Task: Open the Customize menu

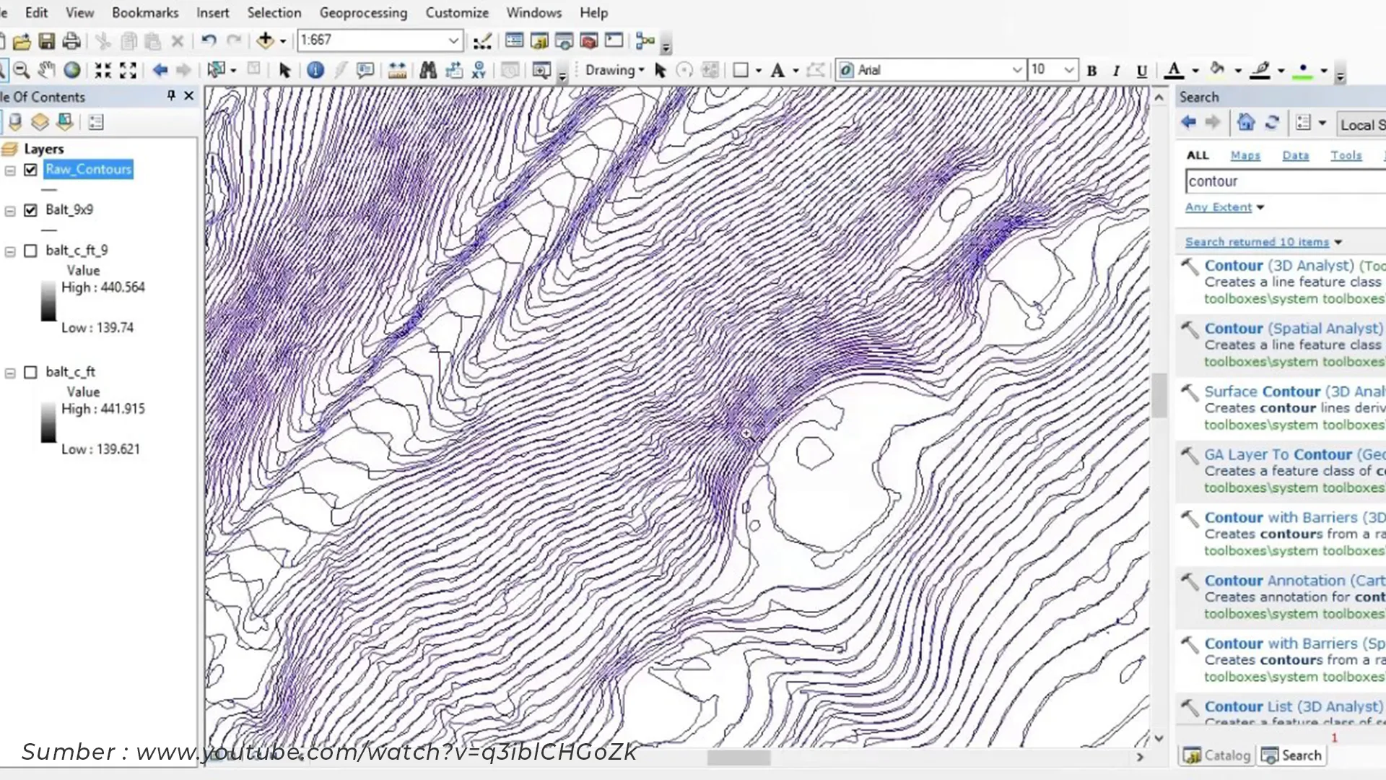Action: (457, 12)
